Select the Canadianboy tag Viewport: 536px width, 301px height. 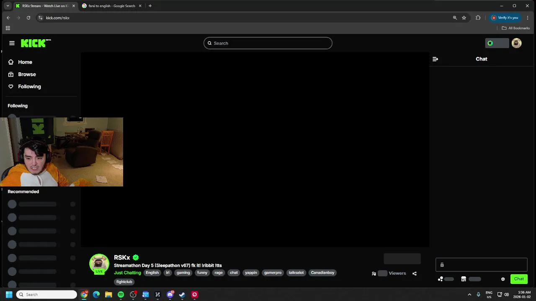[322, 273]
